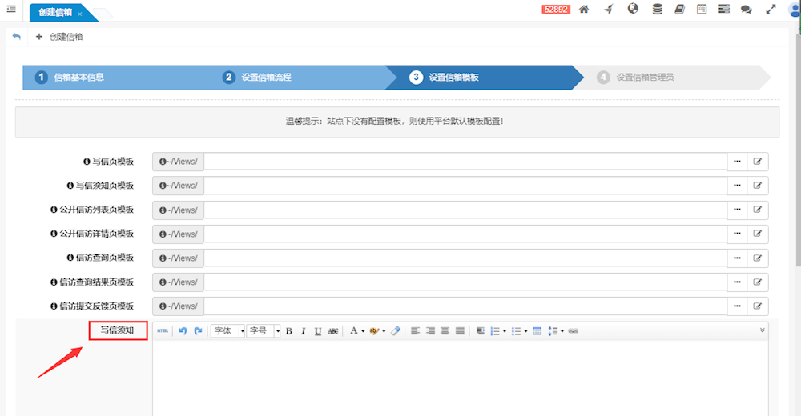Toggle underline formatting in the editor
The image size is (801, 416).
pyautogui.click(x=318, y=331)
